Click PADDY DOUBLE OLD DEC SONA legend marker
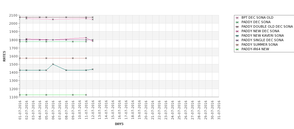294x129 pixels. pos(237,27)
